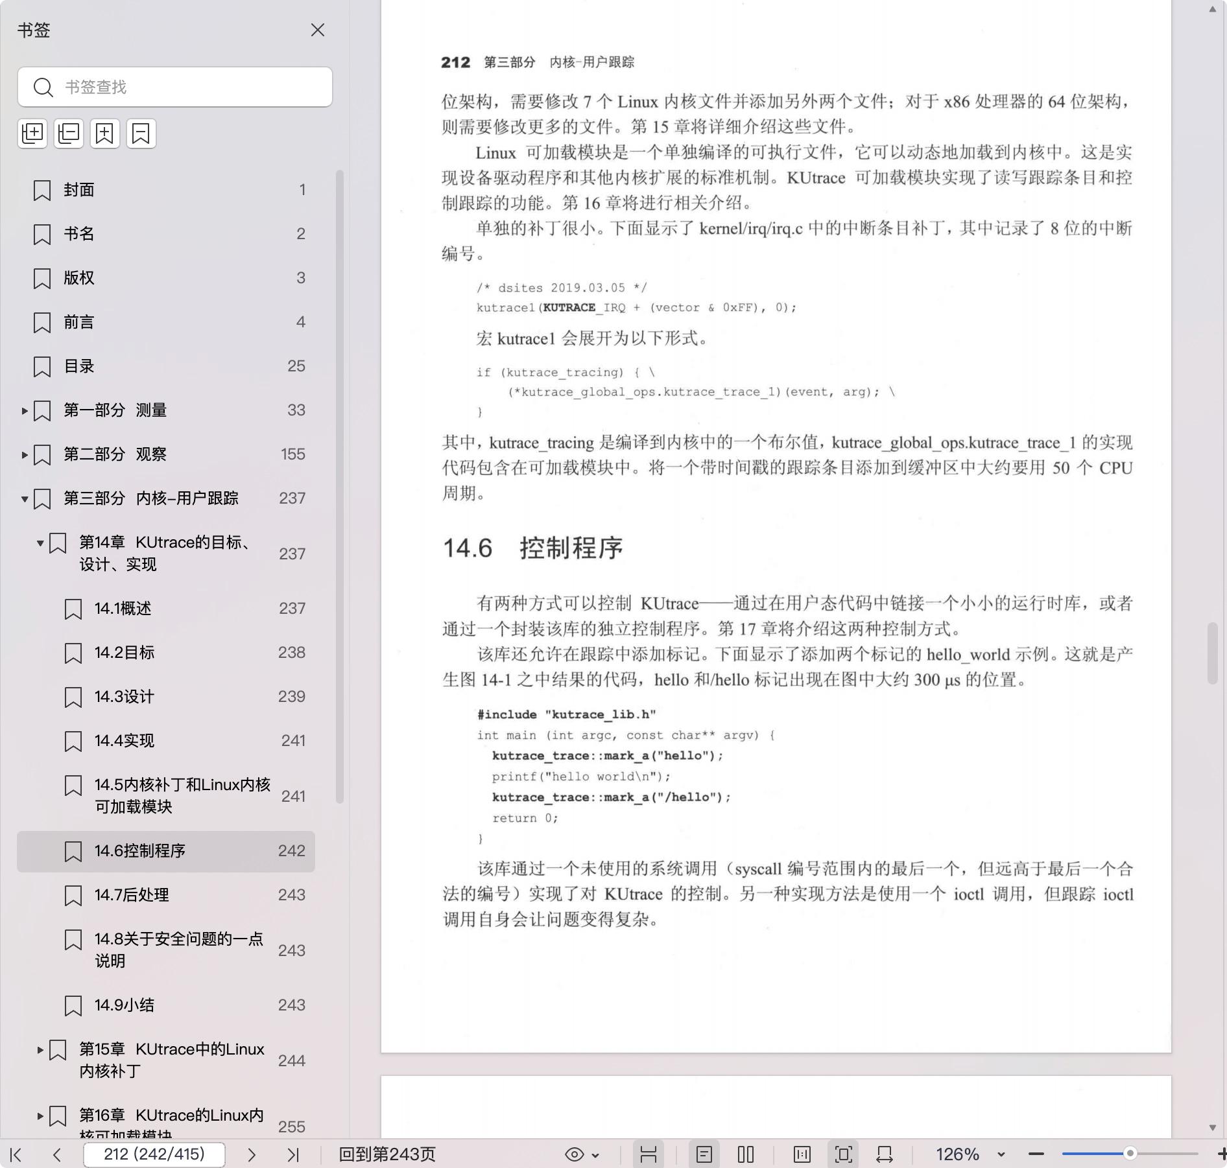Go to the next page
The width and height of the screenshot is (1227, 1168).
click(252, 1154)
